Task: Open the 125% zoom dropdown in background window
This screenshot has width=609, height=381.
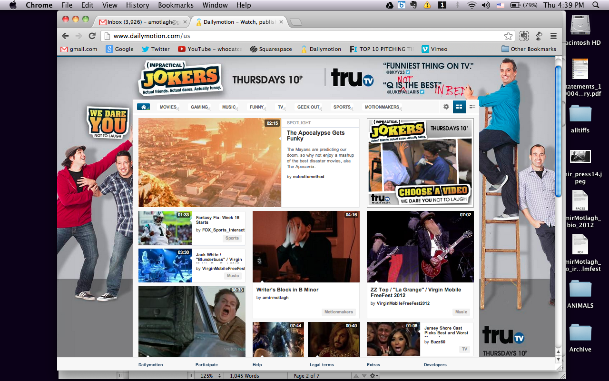Action: pos(210,376)
